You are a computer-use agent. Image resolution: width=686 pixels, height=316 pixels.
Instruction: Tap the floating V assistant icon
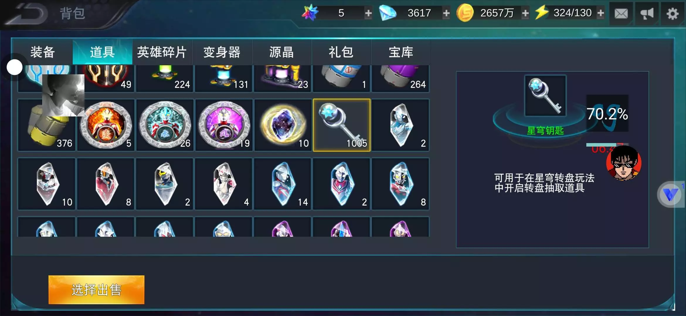670,194
